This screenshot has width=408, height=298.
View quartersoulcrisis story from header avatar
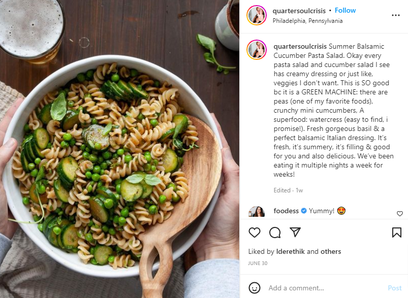[257, 15]
